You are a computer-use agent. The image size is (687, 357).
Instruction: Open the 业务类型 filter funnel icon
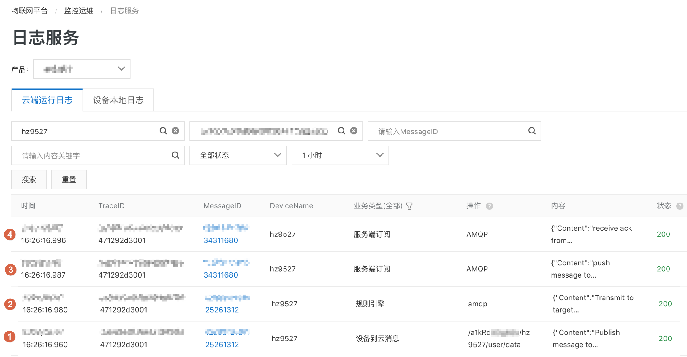(x=409, y=206)
